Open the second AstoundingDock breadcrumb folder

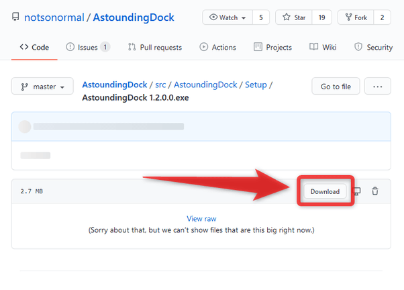pos(205,85)
